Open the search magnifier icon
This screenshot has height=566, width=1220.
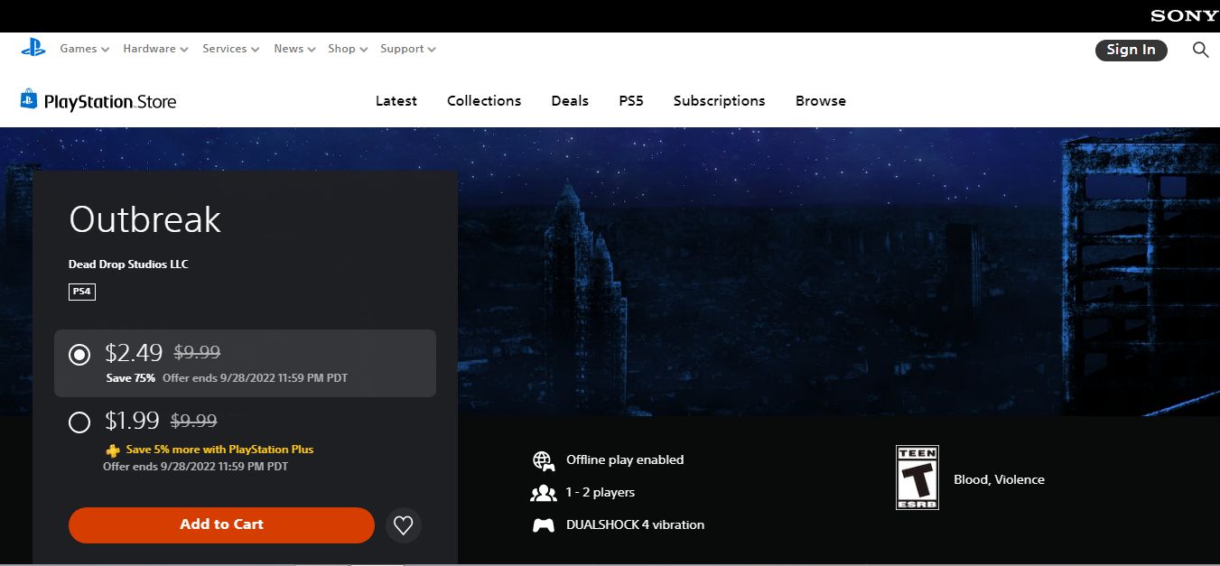pos(1200,50)
